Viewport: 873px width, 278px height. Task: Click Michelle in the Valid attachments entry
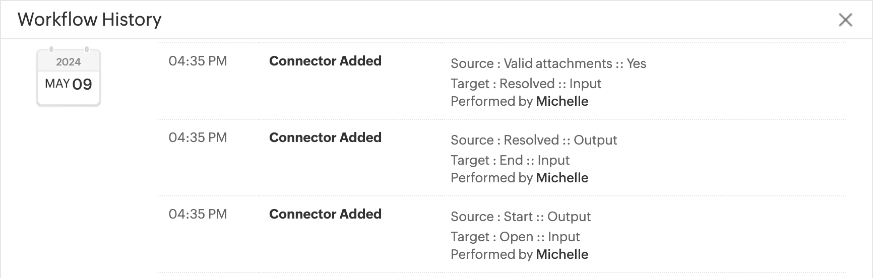(562, 101)
